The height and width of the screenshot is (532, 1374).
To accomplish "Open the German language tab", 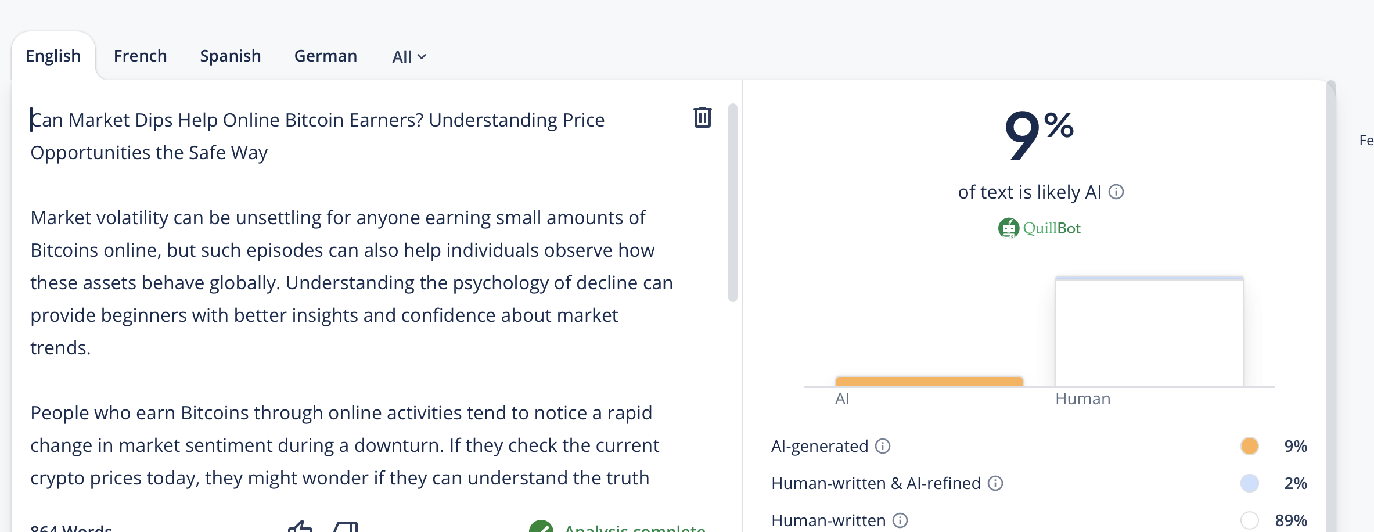I will (326, 56).
